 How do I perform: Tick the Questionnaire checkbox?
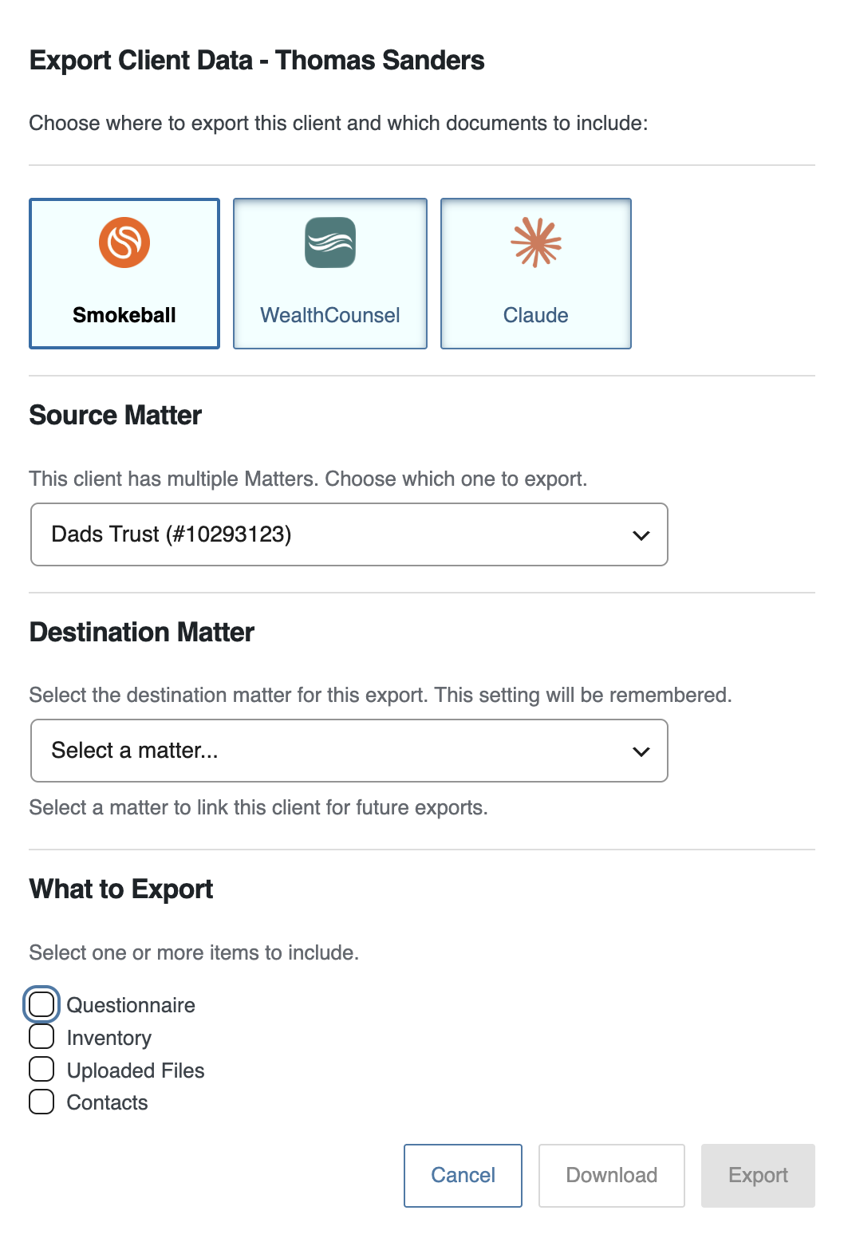pos(41,1004)
